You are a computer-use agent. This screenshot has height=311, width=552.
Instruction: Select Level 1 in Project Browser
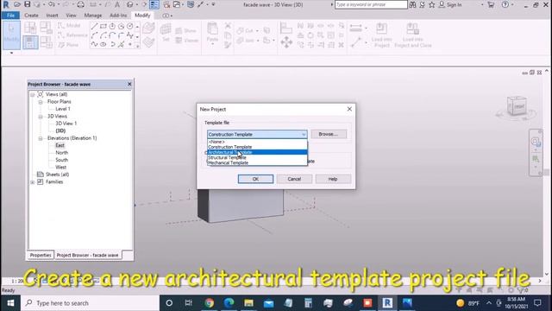click(63, 109)
